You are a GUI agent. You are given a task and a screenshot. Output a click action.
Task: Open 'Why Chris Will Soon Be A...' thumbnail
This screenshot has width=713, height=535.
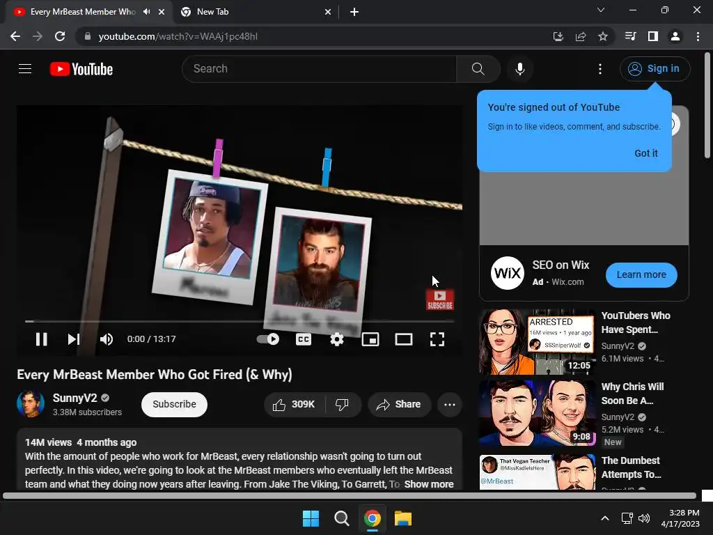point(537,413)
